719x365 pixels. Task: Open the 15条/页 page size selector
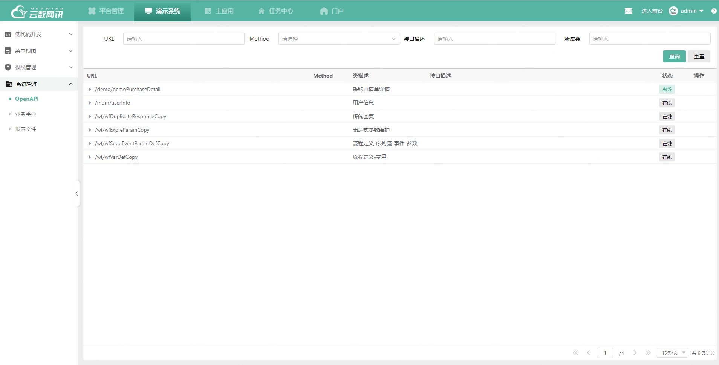click(x=672, y=353)
